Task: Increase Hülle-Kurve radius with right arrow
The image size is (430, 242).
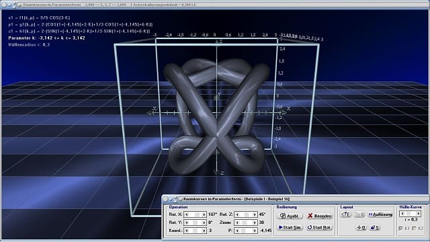Action: (419, 214)
